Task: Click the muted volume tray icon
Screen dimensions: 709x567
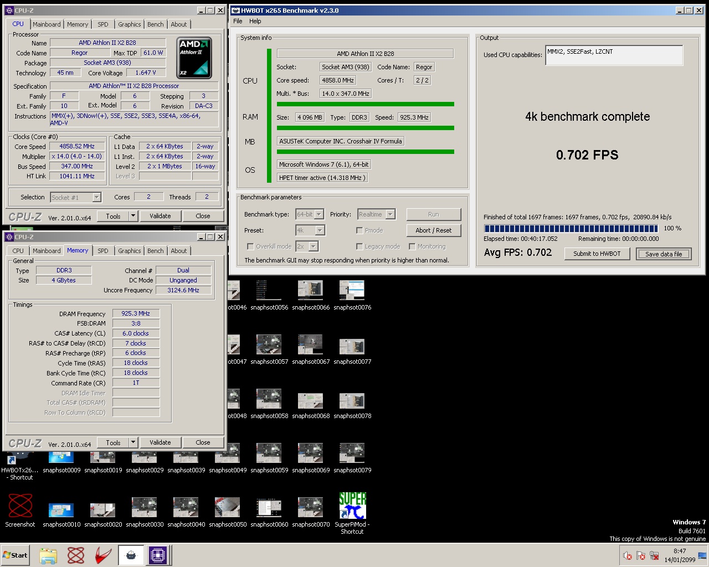Action: [627, 555]
